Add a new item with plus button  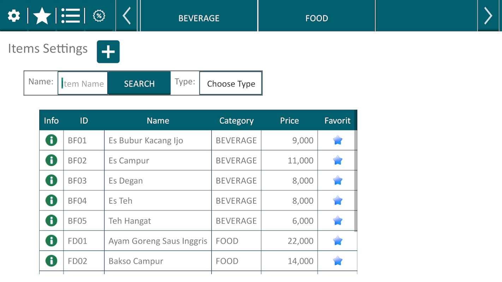108,52
